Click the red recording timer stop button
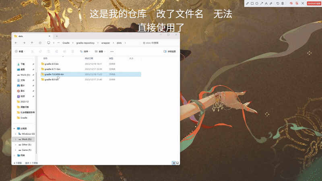Screen dimensions: 322x181 click(x=314, y=3)
